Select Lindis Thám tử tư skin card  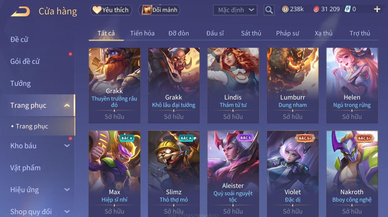point(233,85)
